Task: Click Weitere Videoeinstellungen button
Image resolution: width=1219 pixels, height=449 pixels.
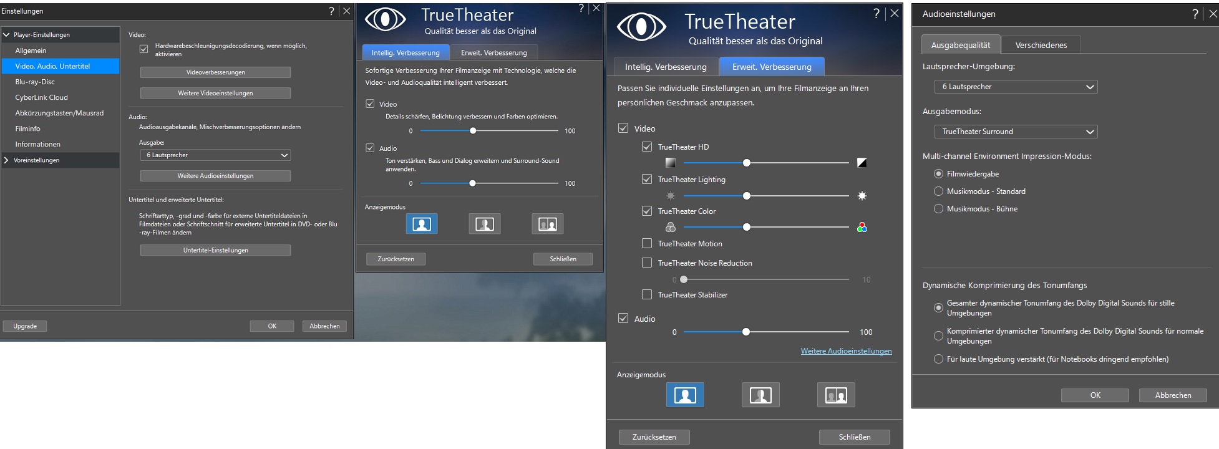Action: (x=215, y=93)
